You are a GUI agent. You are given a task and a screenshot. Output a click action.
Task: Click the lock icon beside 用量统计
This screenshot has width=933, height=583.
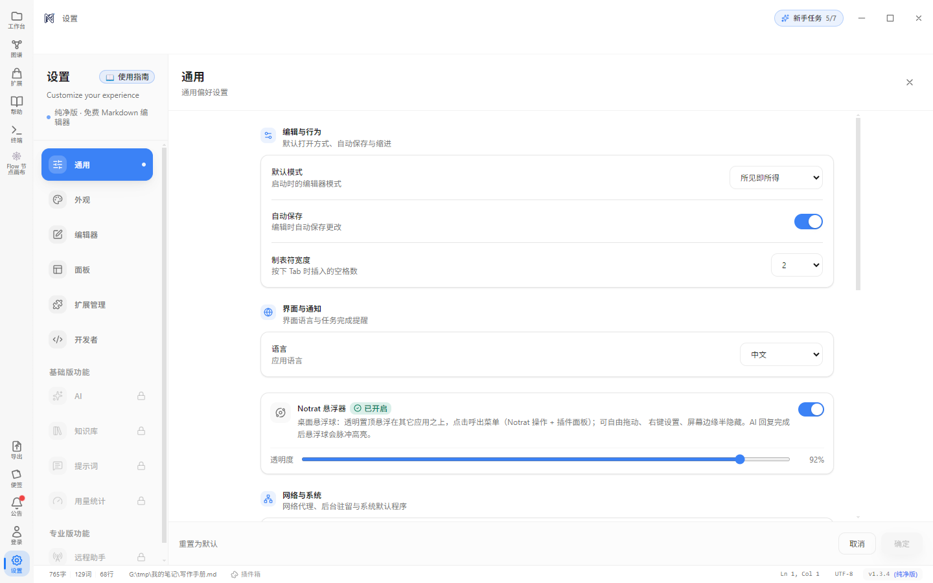[x=141, y=501]
